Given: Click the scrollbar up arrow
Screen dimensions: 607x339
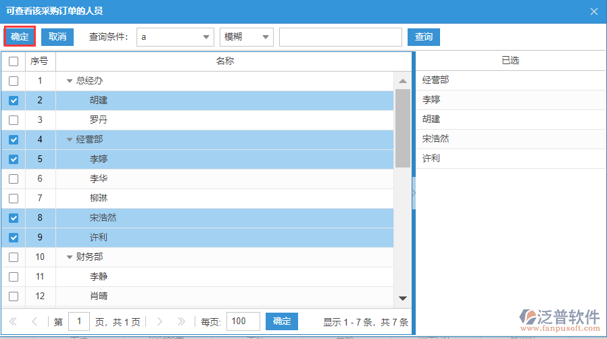Looking at the screenshot, I should coord(403,81).
